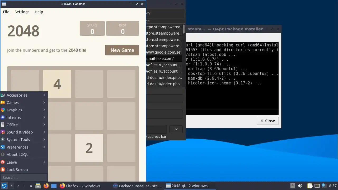Switch to the 2048-qt taskbar group

click(x=190, y=186)
